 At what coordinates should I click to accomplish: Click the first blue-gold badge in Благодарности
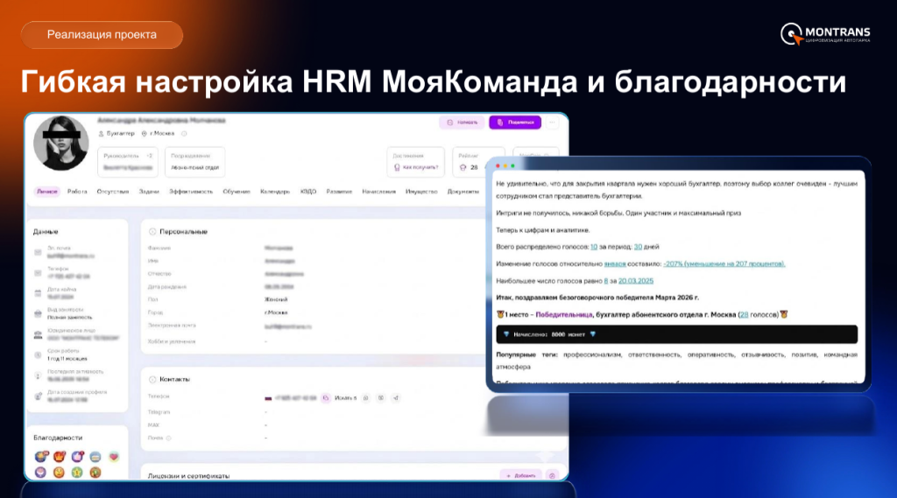[x=41, y=456]
